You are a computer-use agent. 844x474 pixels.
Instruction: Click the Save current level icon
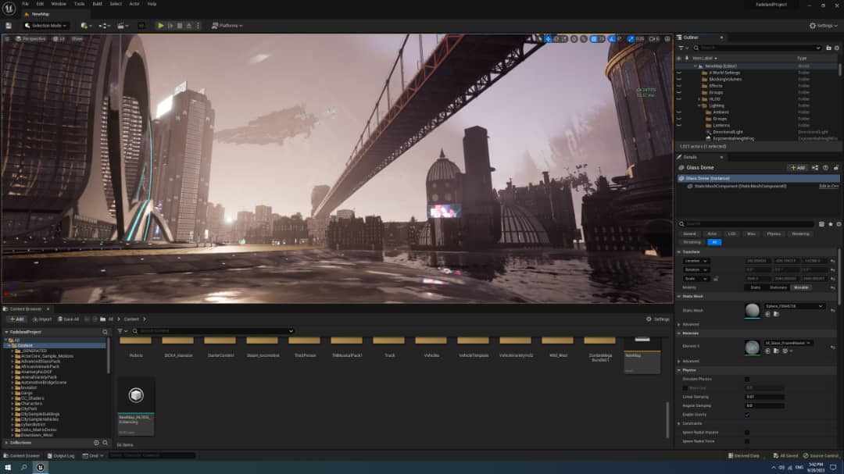pos(9,25)
